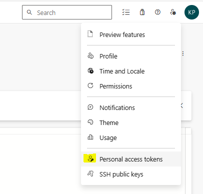Open the work items checklist icon
This screenshot has width=203, height=194.
126,12
